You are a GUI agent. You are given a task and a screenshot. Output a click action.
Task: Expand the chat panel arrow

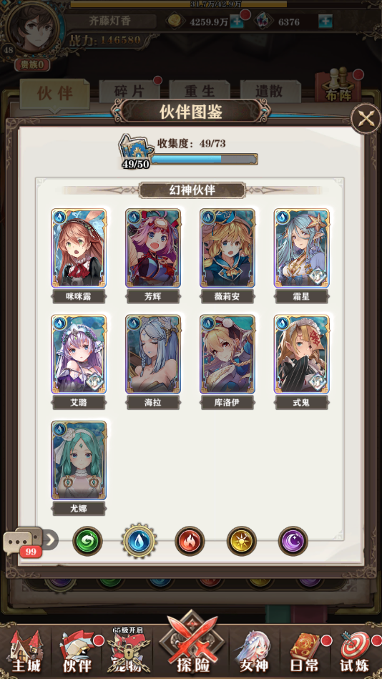50,539
